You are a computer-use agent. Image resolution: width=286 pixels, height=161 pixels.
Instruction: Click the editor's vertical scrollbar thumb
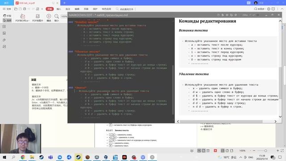[x=173, y=90]
